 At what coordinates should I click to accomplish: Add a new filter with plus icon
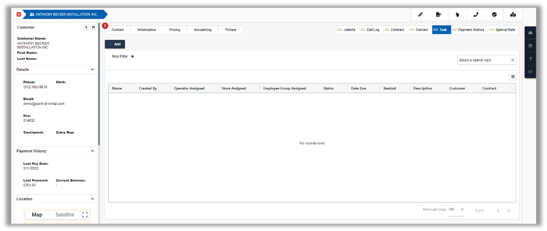132,56
